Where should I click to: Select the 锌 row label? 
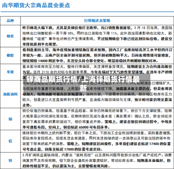(x=10, y=161)
